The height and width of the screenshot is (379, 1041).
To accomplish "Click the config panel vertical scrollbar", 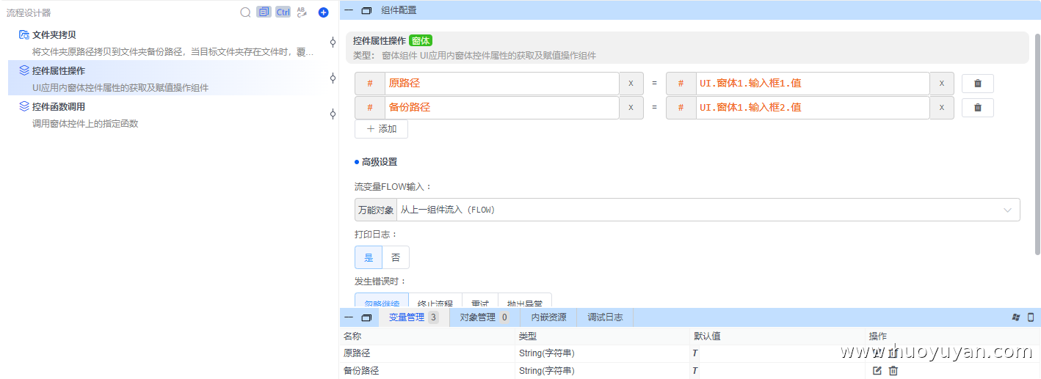I will 1037,144.
